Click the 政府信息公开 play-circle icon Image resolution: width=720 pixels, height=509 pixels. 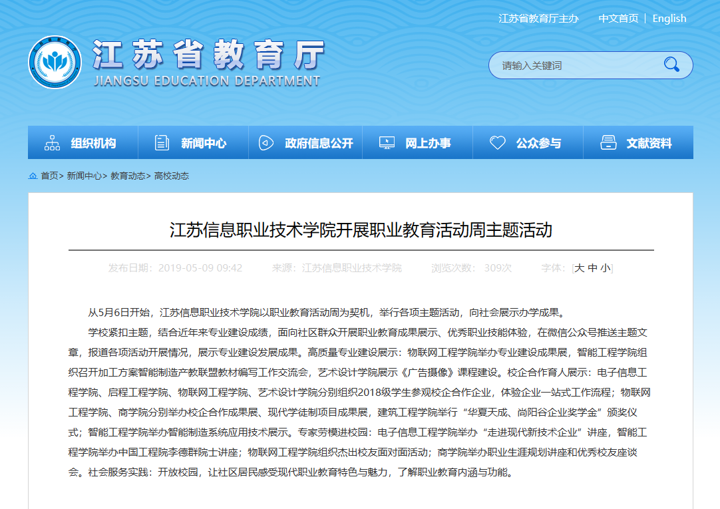pos(266,143)
